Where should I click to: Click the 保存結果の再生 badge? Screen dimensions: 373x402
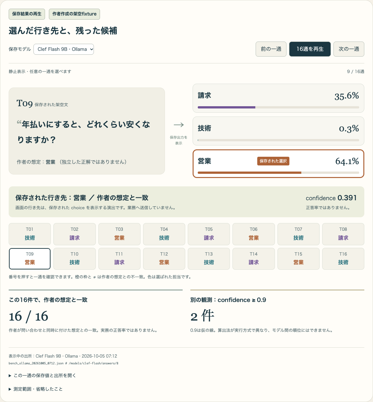click(x=27, y=14)
